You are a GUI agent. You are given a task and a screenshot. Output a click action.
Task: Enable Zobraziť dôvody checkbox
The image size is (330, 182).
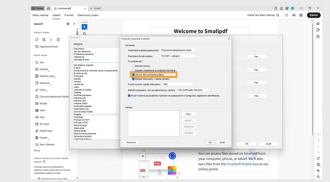click(133, 66)
